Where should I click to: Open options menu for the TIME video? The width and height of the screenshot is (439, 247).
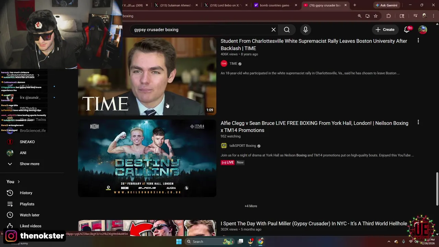(x=418, y=40)
